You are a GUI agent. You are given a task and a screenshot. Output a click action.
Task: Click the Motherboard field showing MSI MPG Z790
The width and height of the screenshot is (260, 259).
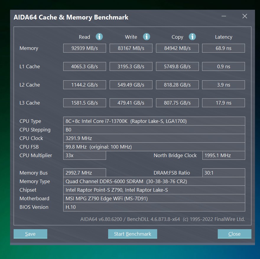[x=154, y=198]
